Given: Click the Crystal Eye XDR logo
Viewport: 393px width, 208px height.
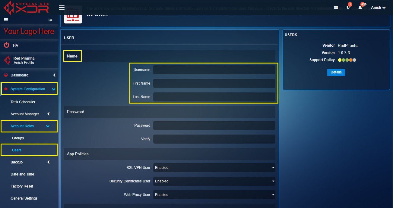Looking at the screenshot, I should 26,8.
